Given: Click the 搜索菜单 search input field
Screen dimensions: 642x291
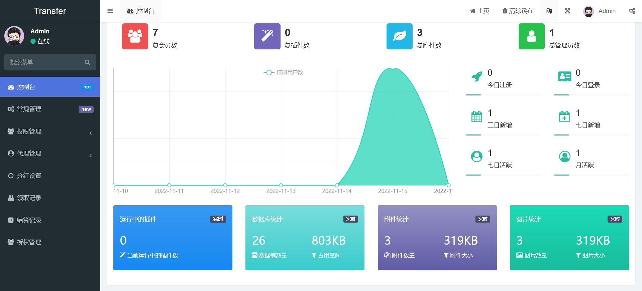Looking at the screenshot, I should [45, 62].
